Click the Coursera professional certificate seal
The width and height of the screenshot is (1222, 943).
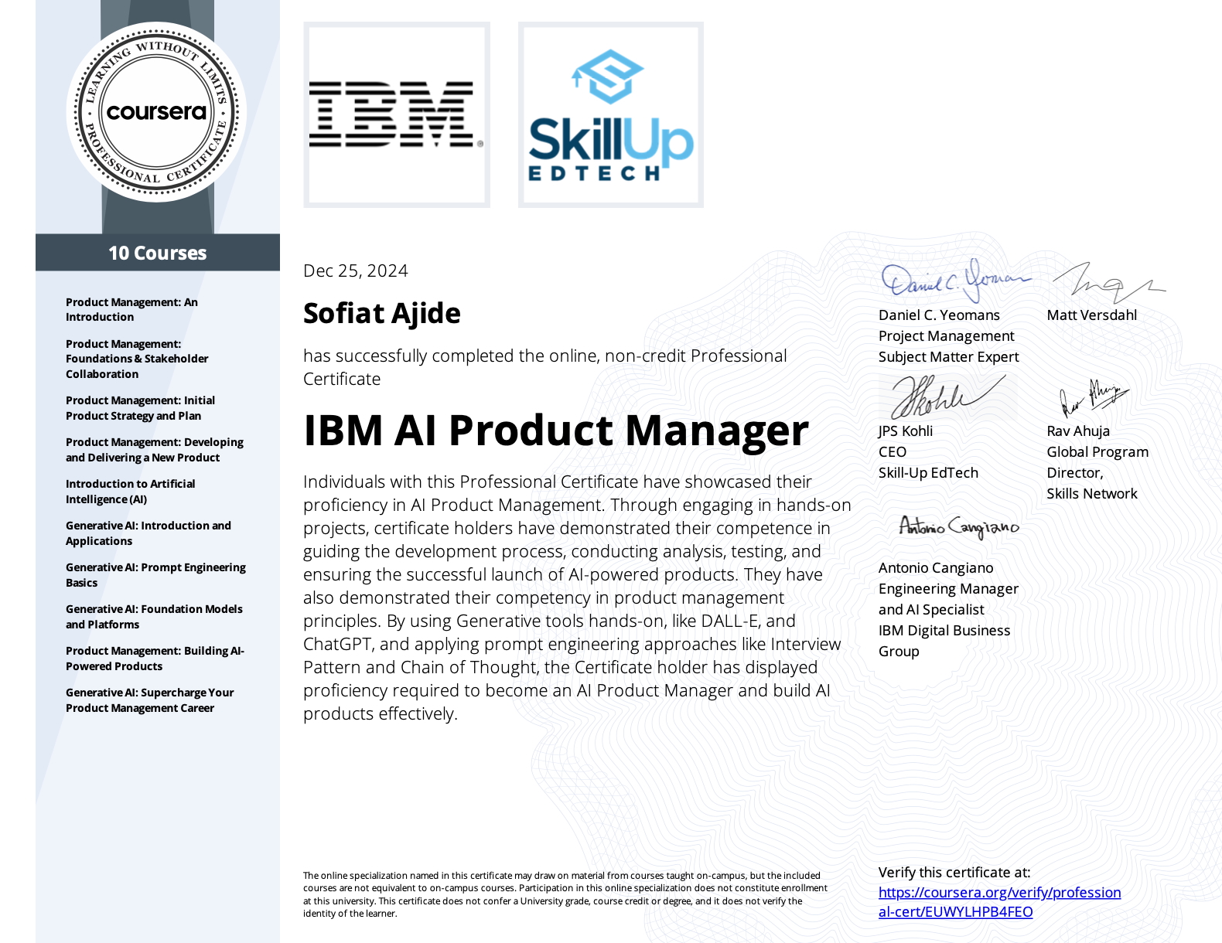(157, 112)
